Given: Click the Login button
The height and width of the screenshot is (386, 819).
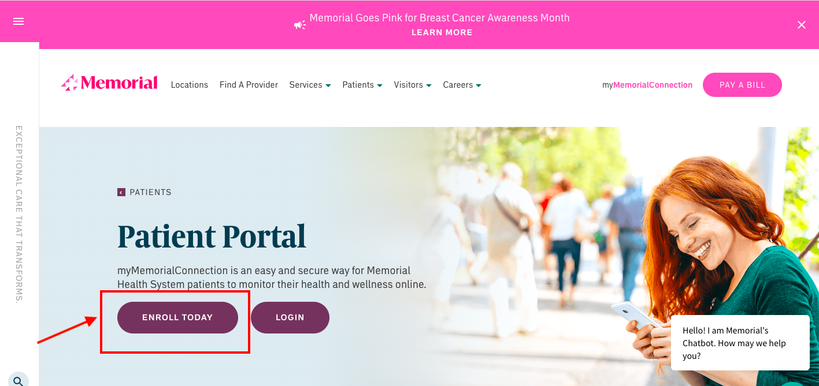Looking at the screenshot, I should (290, 317).
